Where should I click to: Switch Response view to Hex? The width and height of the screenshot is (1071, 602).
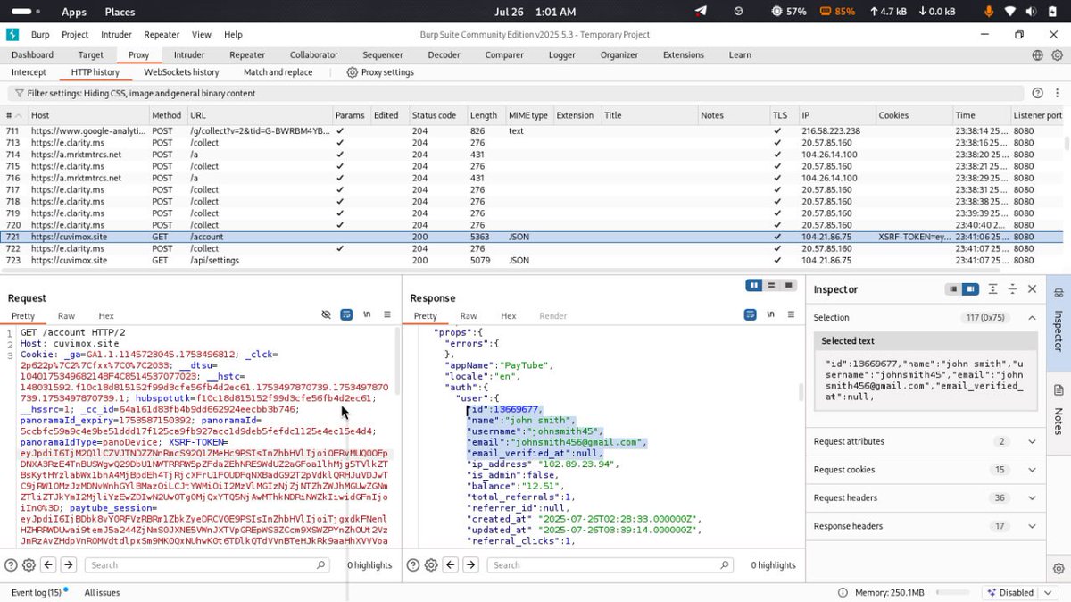pyautogui.click(x=508, y=316)
